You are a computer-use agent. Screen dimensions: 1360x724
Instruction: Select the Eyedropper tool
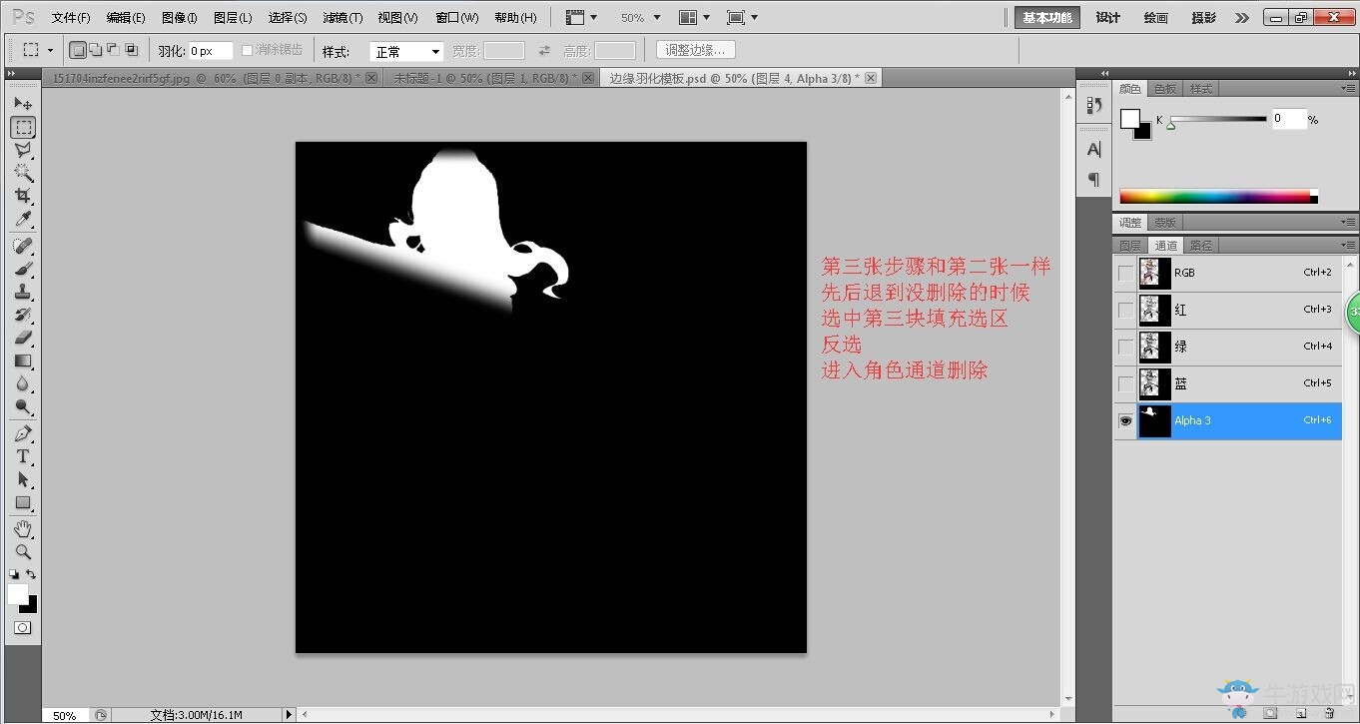(23, 219)
